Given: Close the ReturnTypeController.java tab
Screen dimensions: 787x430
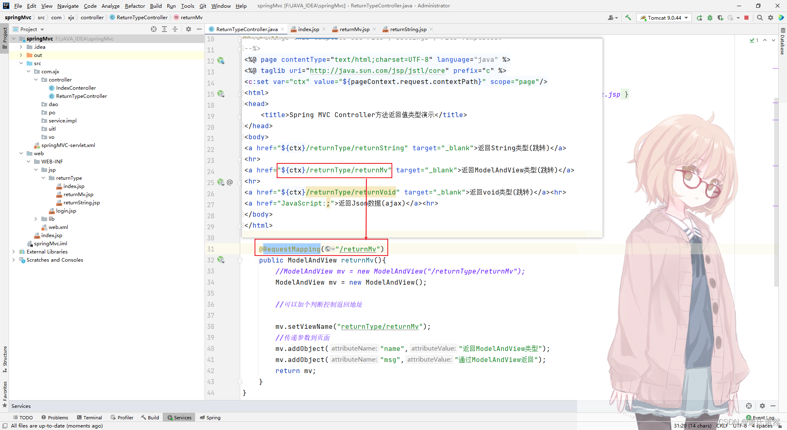Looking at the screenshot, I should tap(282, 29).
